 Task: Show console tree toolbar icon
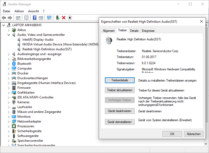18,18
